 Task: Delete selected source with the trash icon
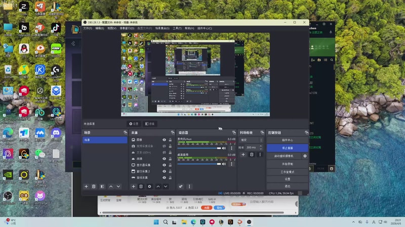coord(141,186)
